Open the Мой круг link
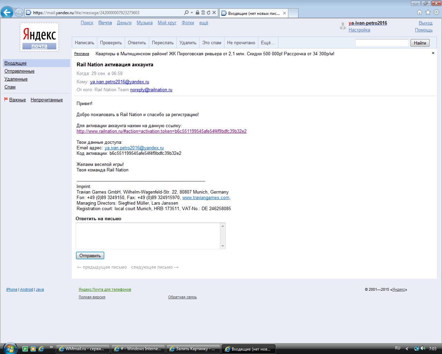Image resolution: width=442 pixels, height=354 pixels. pos(167,23)
